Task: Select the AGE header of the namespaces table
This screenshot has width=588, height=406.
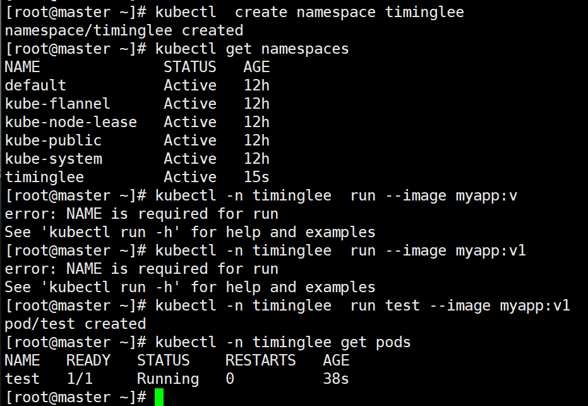Action: tap(256, 67)
